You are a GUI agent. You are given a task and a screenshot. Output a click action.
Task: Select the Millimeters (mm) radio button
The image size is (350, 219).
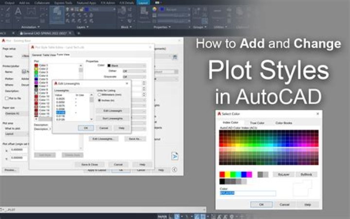pyautogui.click(x=100, y=95)
